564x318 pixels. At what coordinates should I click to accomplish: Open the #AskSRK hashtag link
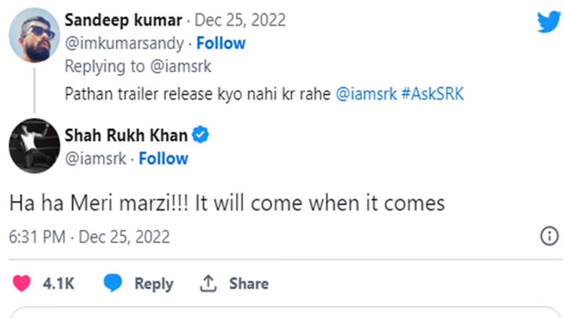432,94
